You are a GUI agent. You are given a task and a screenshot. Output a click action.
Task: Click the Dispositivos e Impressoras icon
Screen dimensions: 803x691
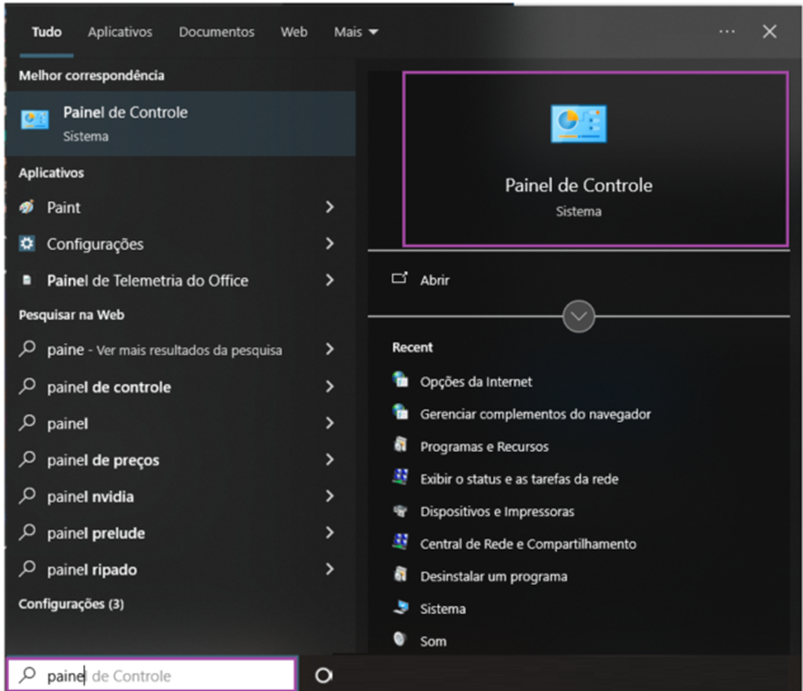pyautogui.click(x=400, y=510)
